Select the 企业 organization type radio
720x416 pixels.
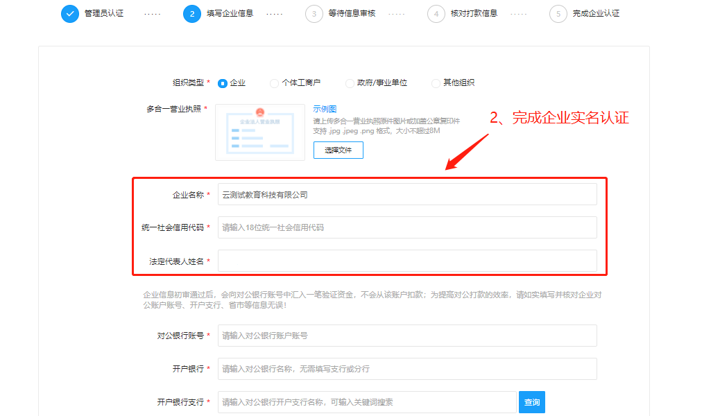coord(223,83)
